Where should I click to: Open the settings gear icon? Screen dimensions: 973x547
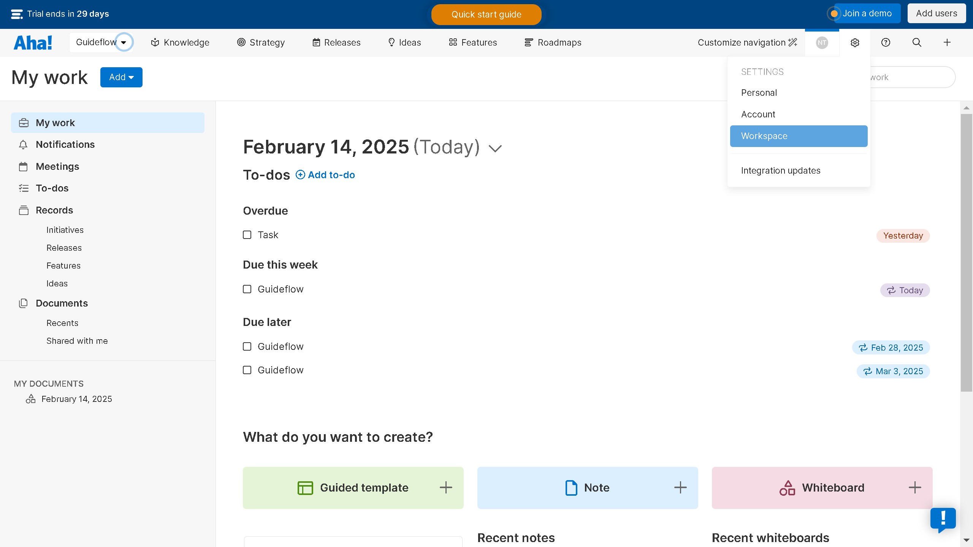click(x=855, y=43)
